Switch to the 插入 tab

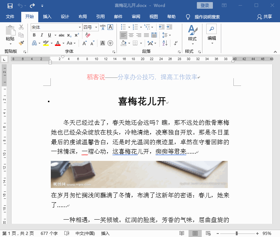(47, 17)
